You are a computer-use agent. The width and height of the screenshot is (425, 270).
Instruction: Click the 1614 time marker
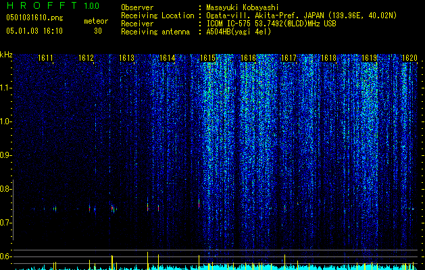pyautogui.click(x=168, y=58)
